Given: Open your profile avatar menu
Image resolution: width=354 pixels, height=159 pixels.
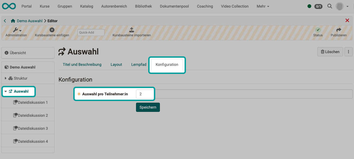Looking at the screenshot, I should pyautogui.click(x=340, y=6).
